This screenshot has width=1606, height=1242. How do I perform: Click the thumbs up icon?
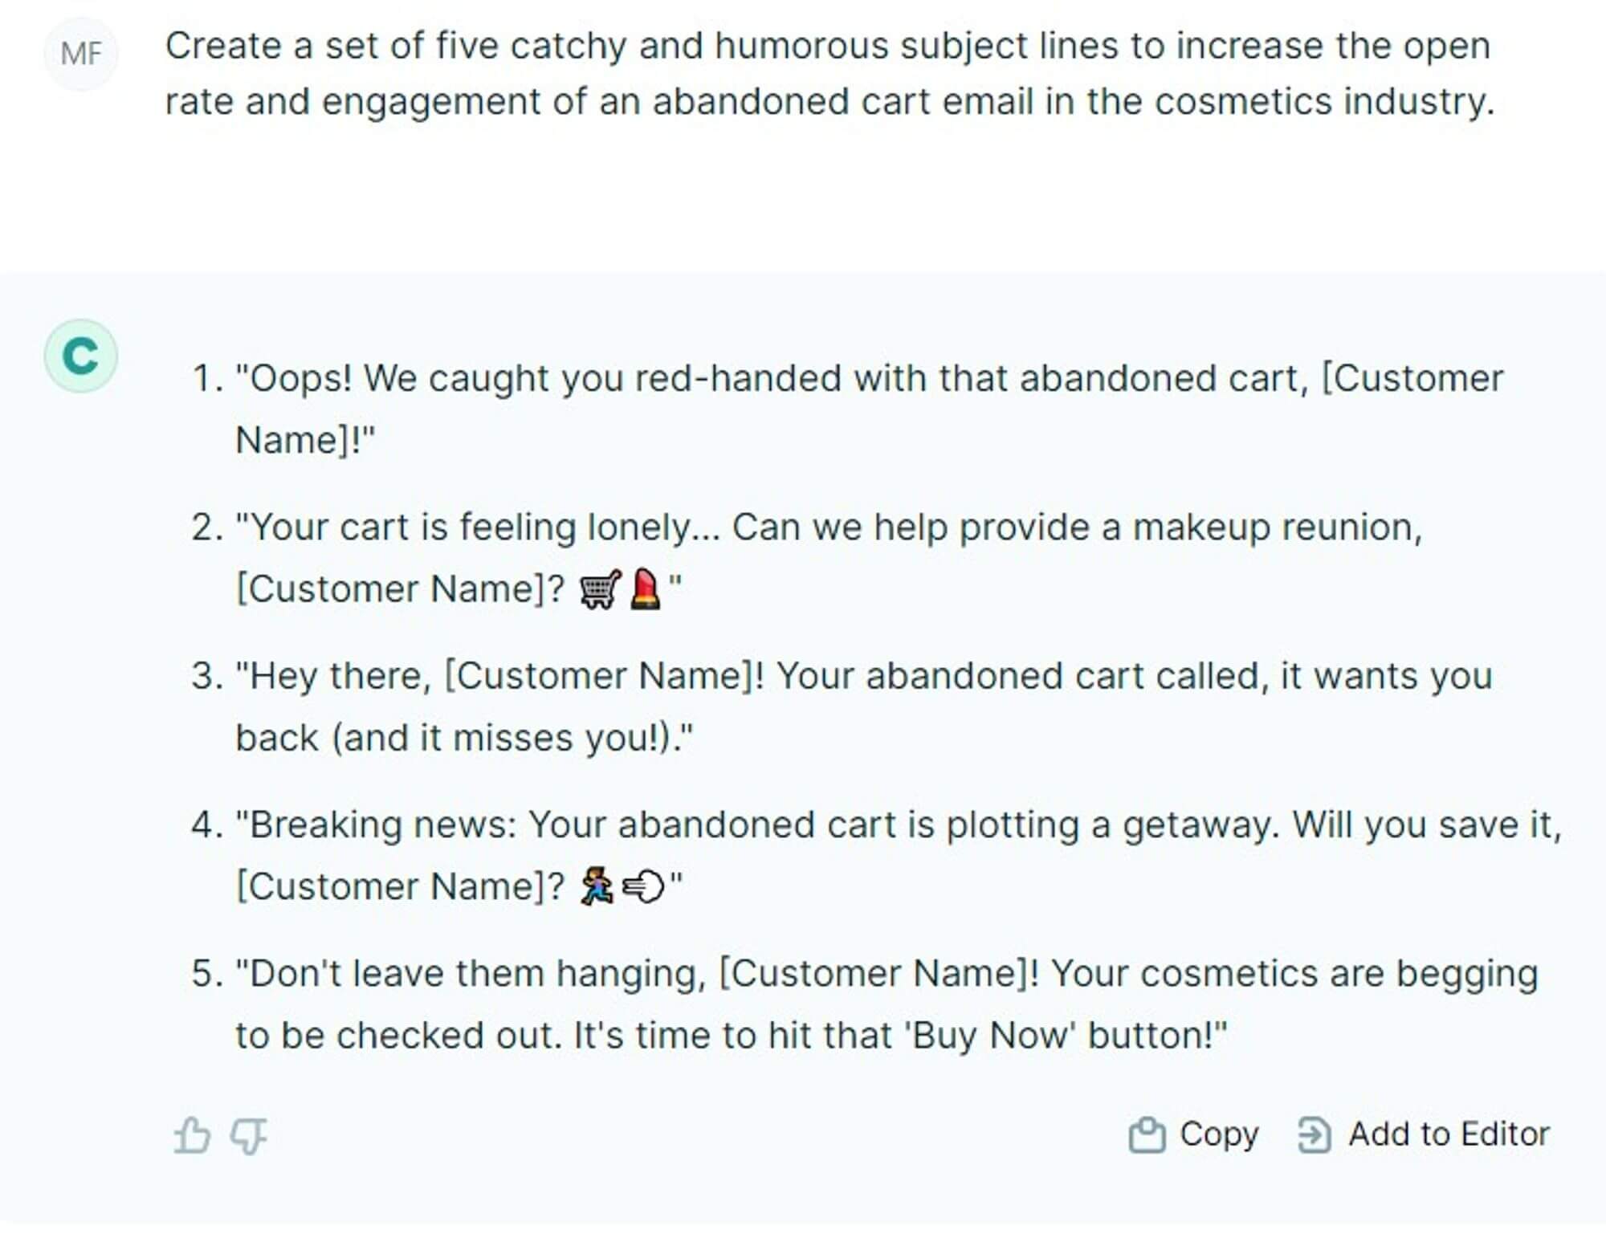tap(192, 1133)
